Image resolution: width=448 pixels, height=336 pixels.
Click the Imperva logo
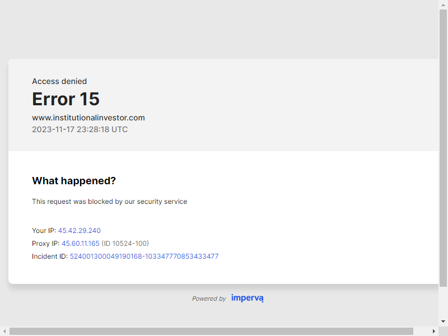pos(248,298)
